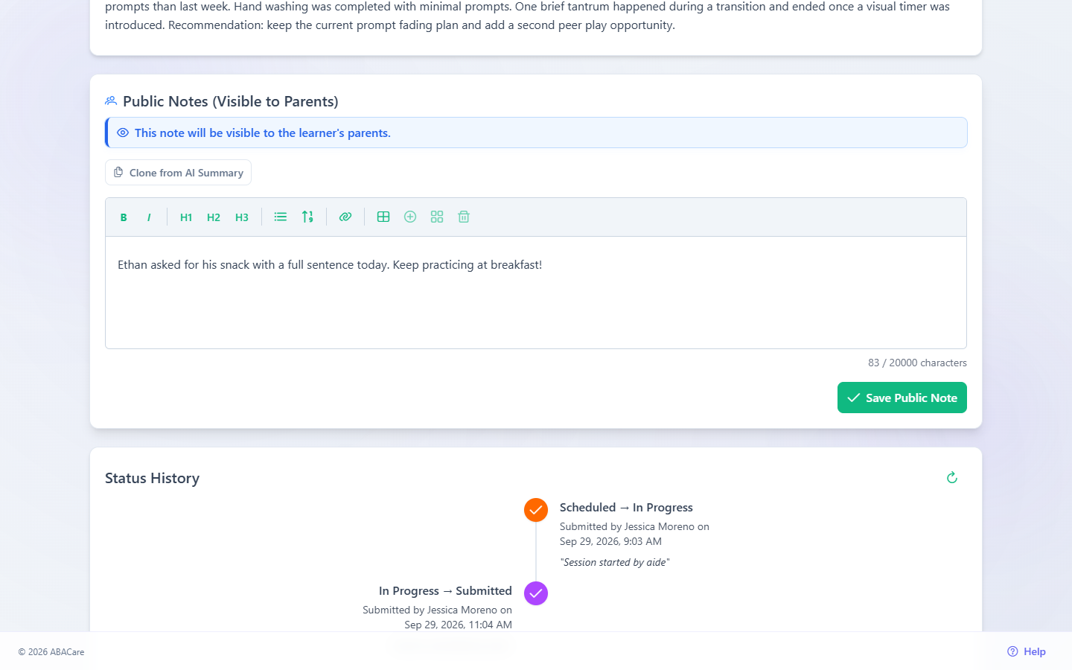Click inside the public note text area

tap(536, 293)
